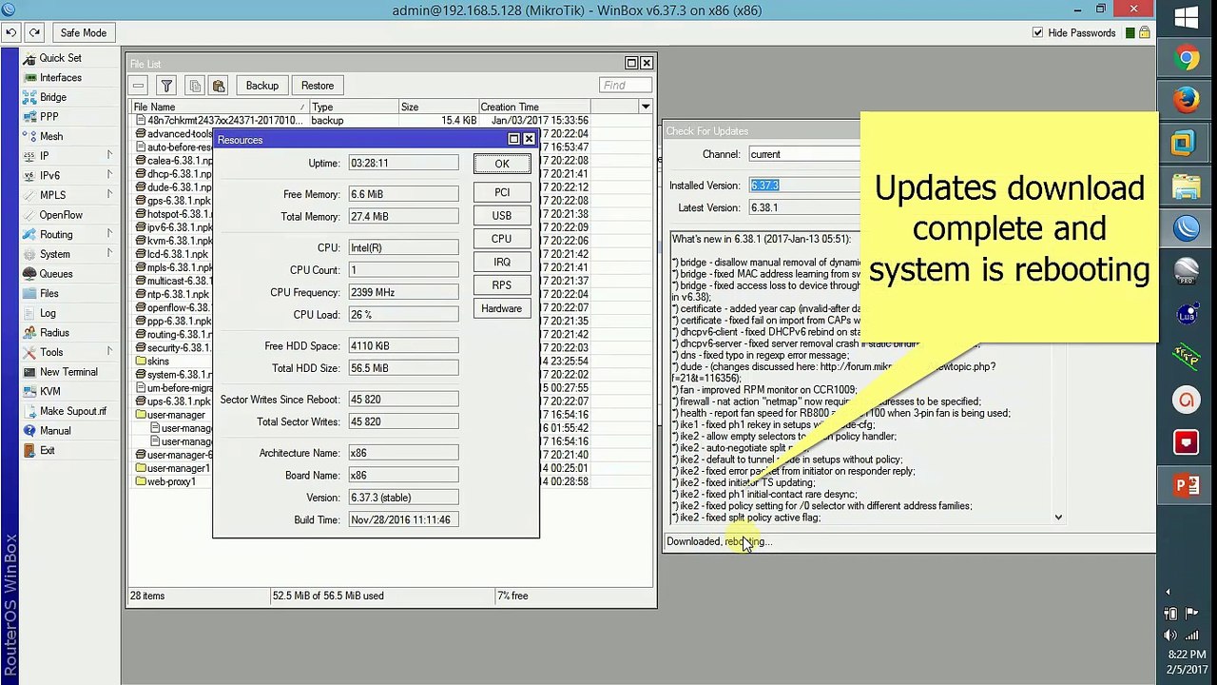Toggle the Hide Passwords checkbox
Image resolution: width=1217 pixels, height=685 pixels.
1037,32
